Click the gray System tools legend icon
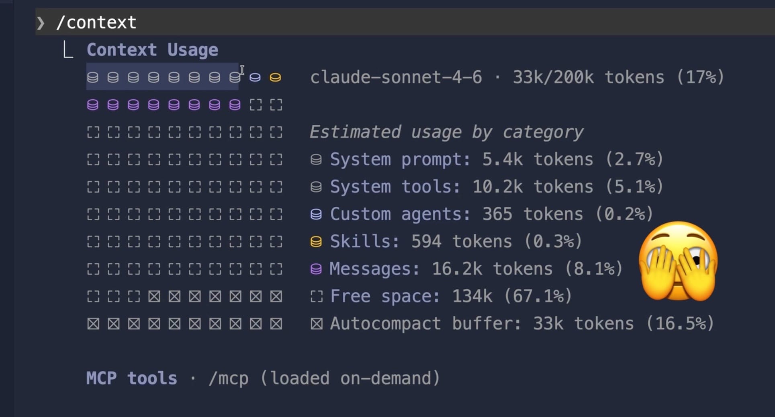The width and height of the screenshot is (775, 417). point(316,187)
